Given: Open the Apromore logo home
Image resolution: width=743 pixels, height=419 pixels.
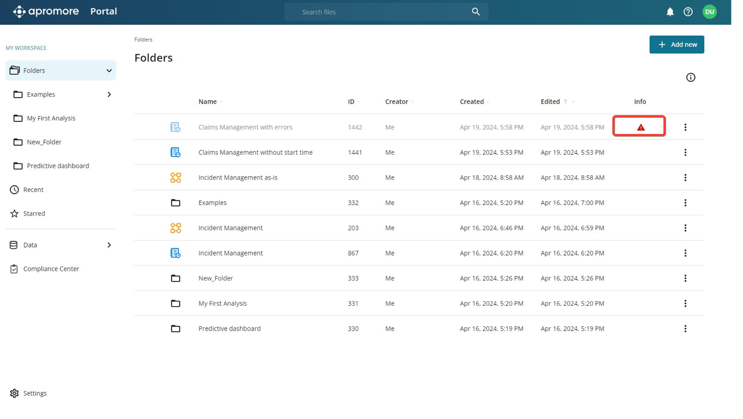Looking at the screenshot, I should coord(46,12).
